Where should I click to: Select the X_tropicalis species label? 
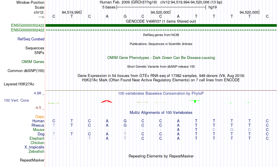point(34,147)
